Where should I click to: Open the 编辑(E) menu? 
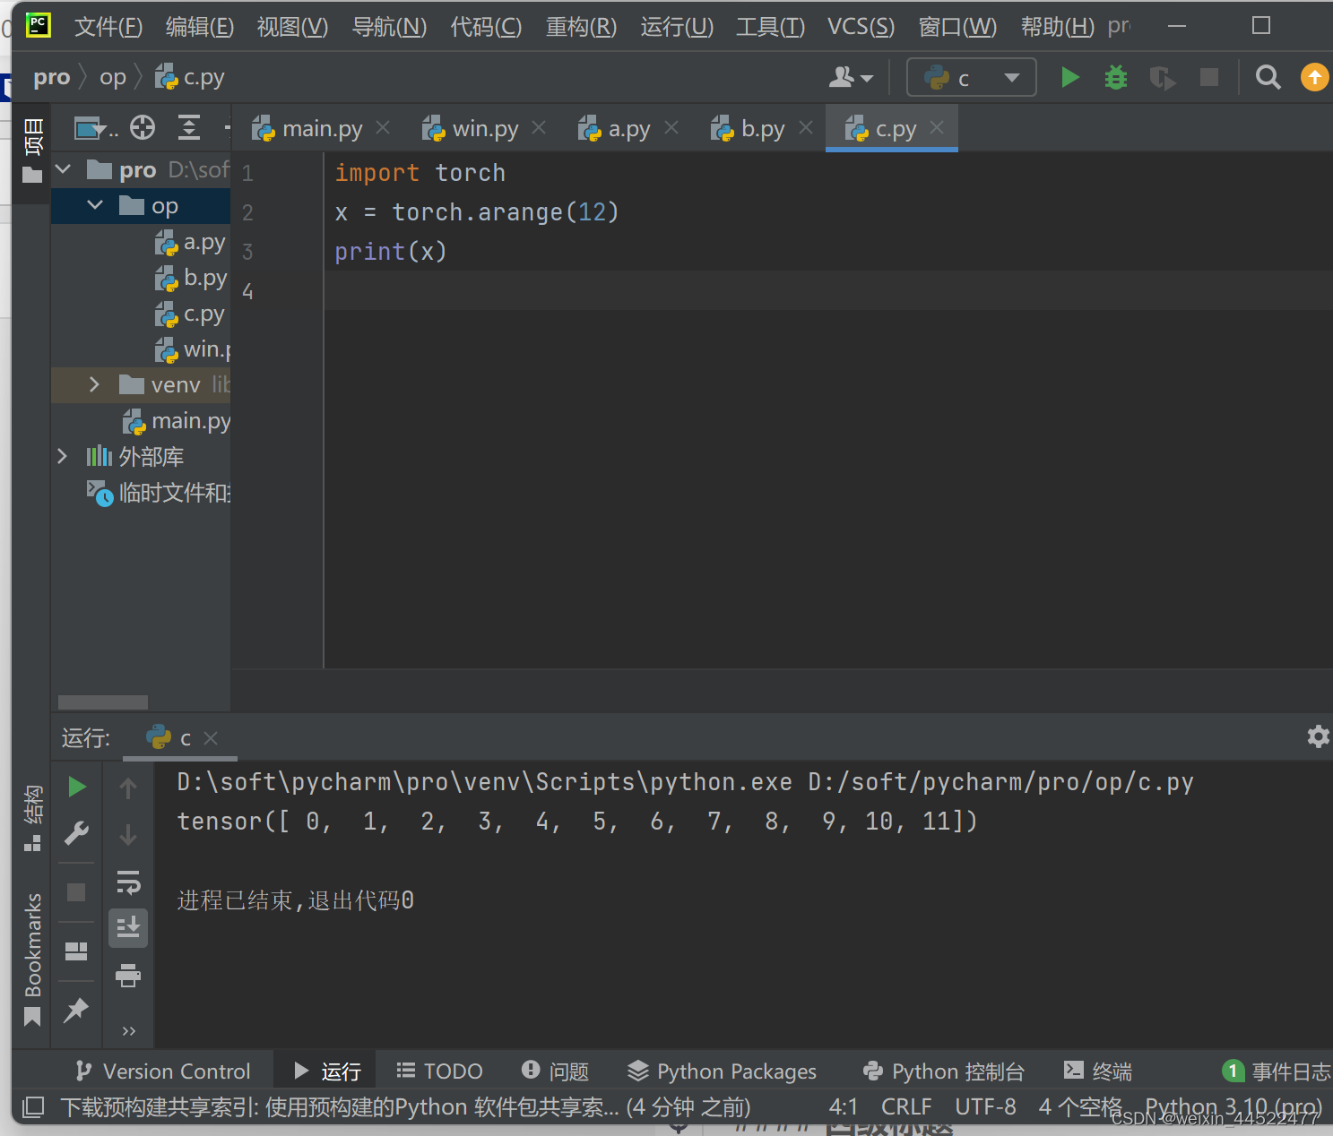[200, 26]
